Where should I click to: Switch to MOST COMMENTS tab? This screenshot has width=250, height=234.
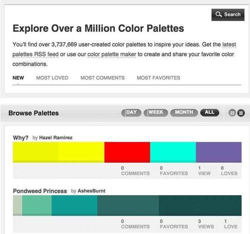pyautogui.click(x=102, y=78)
